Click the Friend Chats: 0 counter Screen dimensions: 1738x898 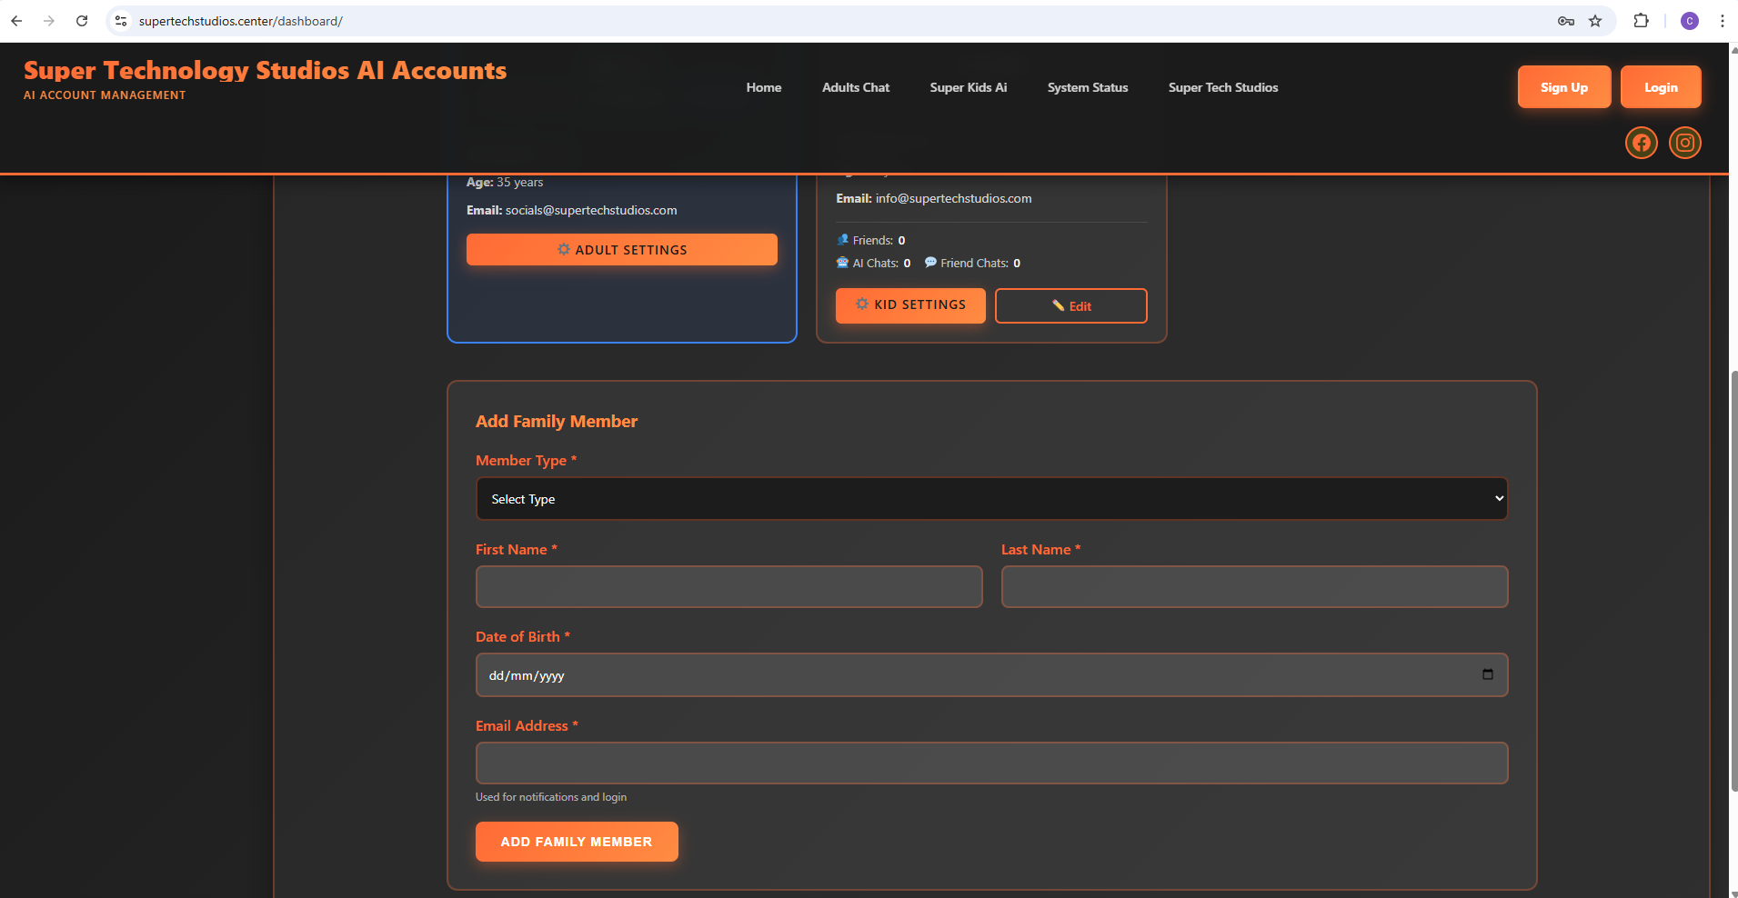point(972,263)
